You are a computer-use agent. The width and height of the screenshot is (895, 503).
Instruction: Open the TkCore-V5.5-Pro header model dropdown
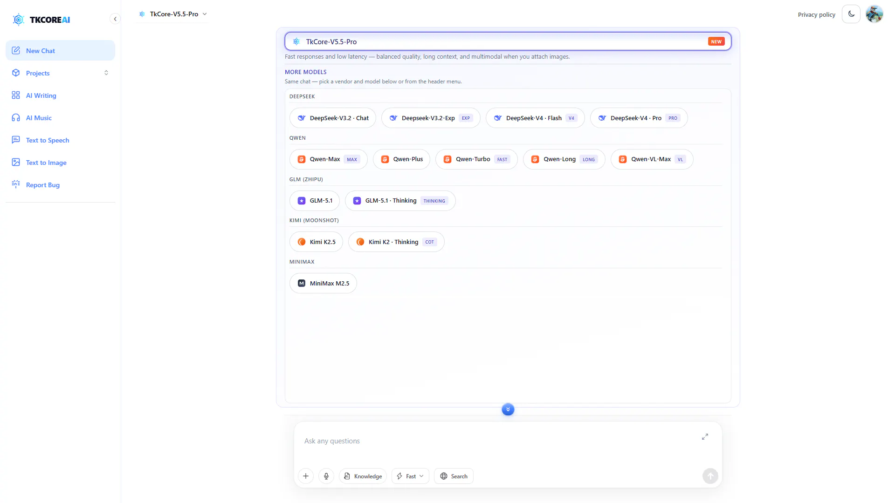pyautogui.click(x=172, y=14)
